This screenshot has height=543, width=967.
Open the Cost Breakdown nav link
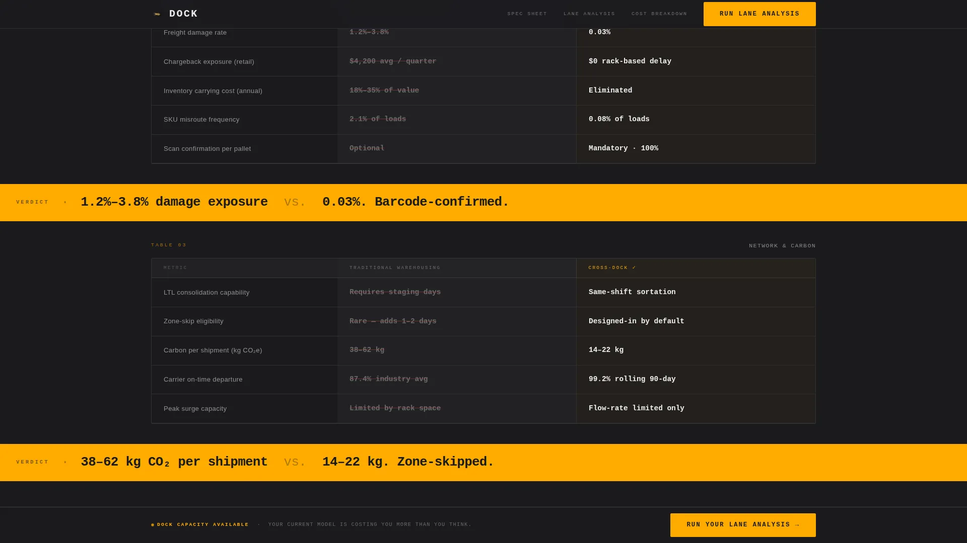(659, 14)
